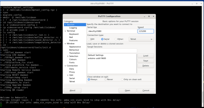
Task: Focus the Saved Sessions name field
Action: pos(112,51)
